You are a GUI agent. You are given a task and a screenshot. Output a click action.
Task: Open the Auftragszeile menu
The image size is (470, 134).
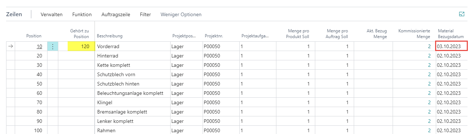[x=116, y=14]
